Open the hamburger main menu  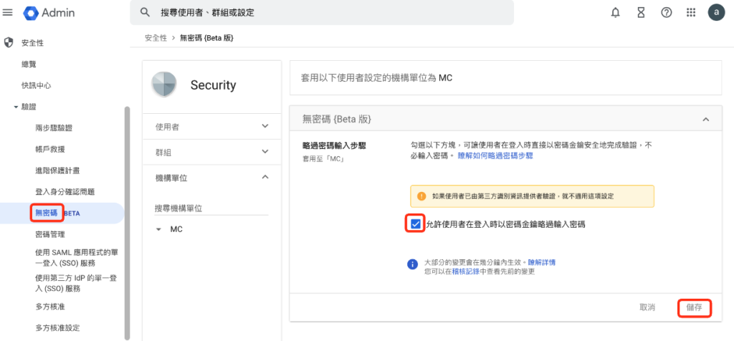tap(7, 13)
